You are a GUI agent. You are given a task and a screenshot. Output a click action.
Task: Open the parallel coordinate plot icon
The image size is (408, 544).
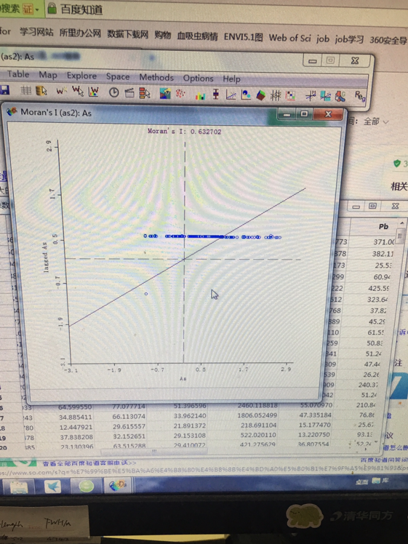[276, 96]
